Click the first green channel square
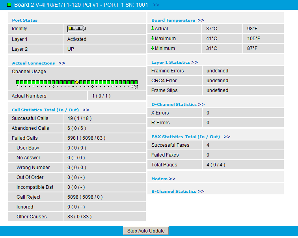The image size is (298, 238). coord(18,82)
